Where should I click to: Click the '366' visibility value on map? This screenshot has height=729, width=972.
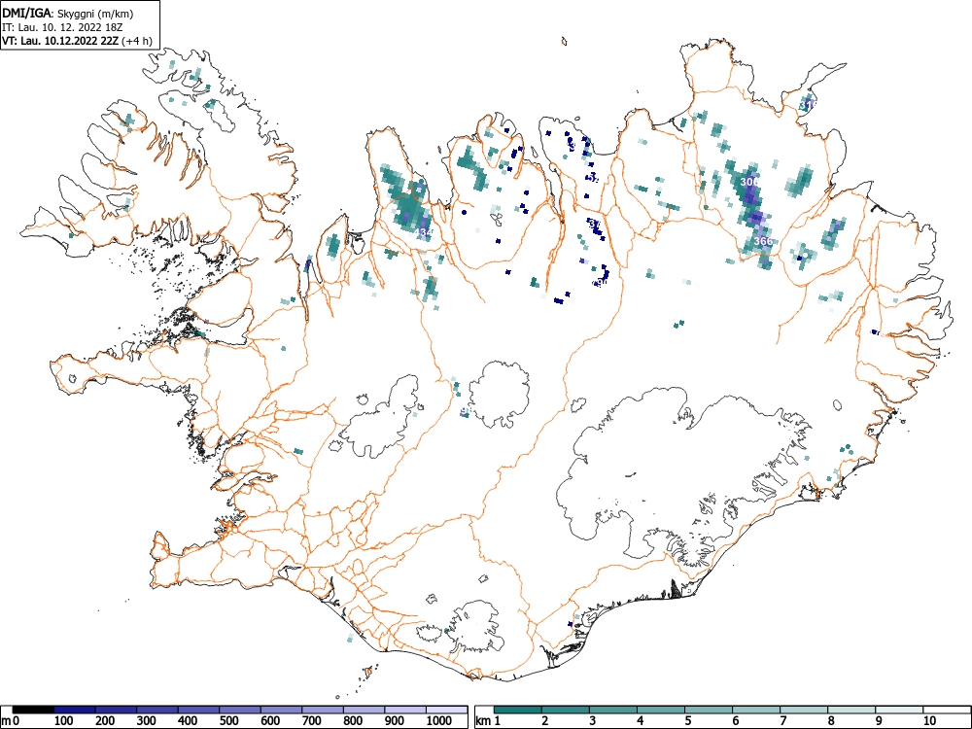[x=764, y=241]
